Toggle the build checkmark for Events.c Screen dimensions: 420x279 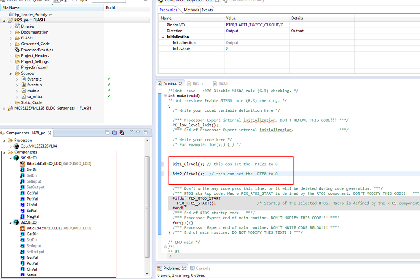(109, 78)
